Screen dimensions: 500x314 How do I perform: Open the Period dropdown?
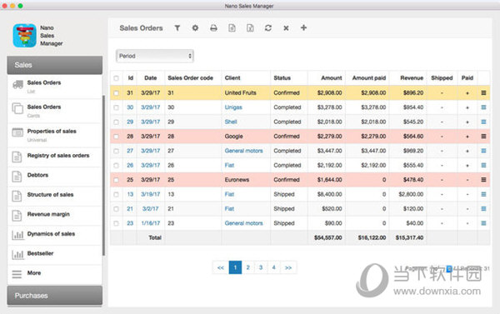coord(155,56)
